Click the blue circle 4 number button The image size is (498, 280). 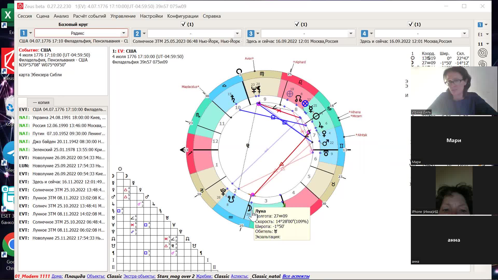point(364,33)
